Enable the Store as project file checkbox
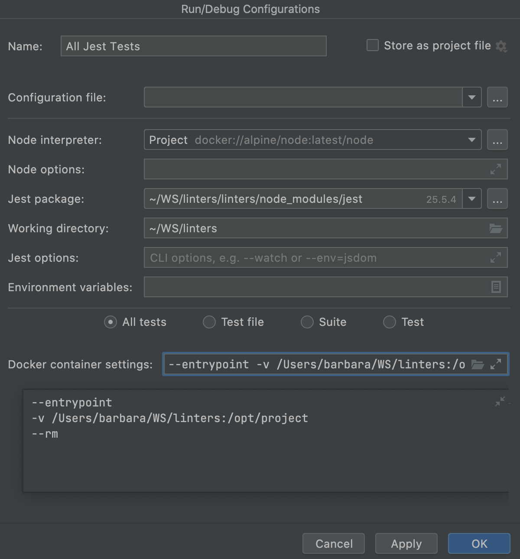Viewport: 520px width, 559px height. [x=372, y=45]
